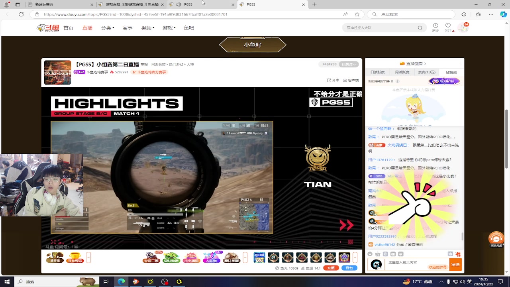
Task: Click the 举报 report link
Action: pos(144,64)
